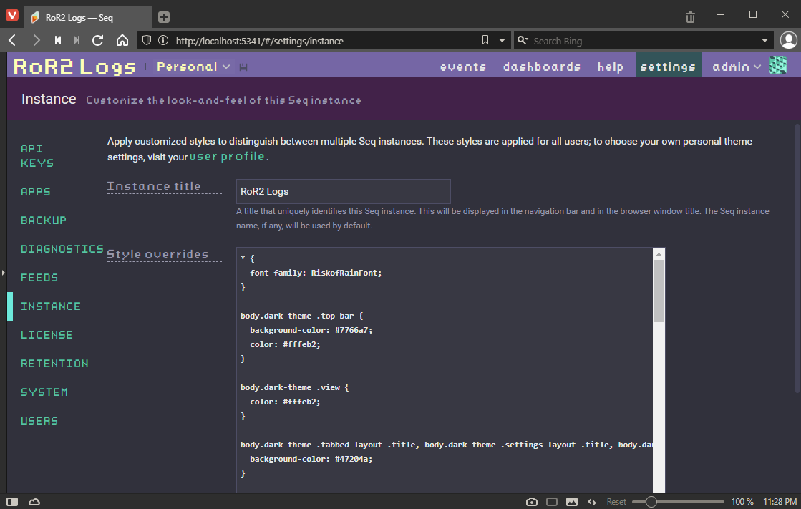
Task: Click inside the Style overrides textarea
Action: (445, 370)
